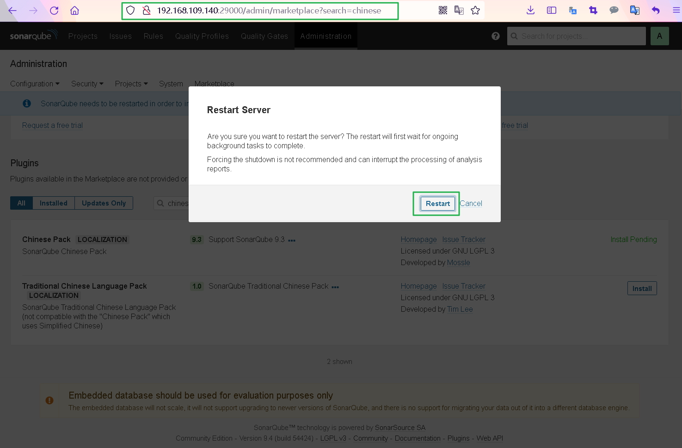The image size is (682, 448).
Task: Confirm with the Restart button
Action: (x=438, y=203)
